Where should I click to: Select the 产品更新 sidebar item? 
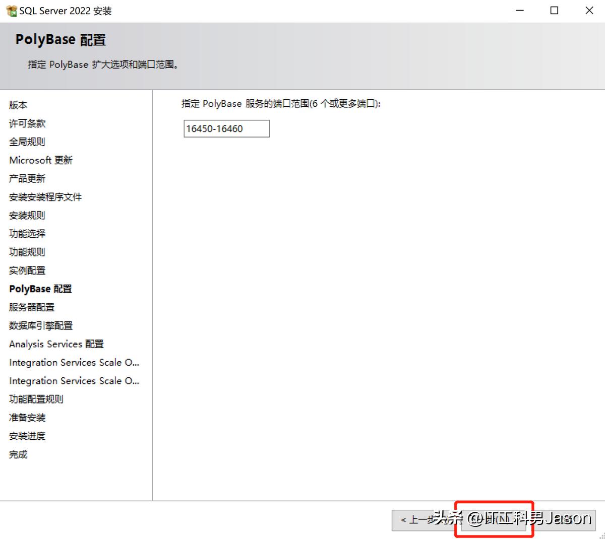tap(27, 178)
